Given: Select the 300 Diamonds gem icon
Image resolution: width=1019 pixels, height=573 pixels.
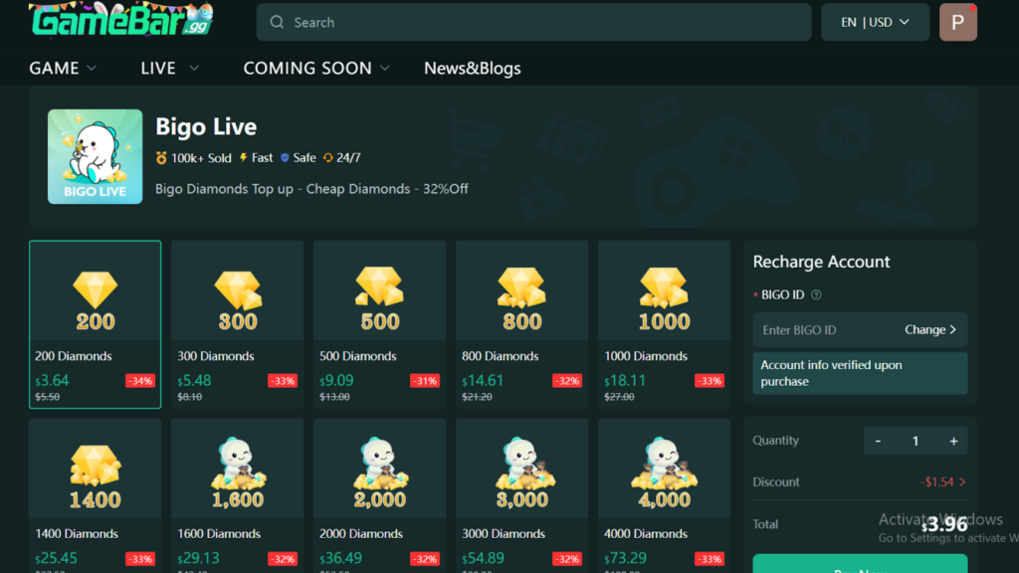Looking at the screenshot, I should click(237, 289).
